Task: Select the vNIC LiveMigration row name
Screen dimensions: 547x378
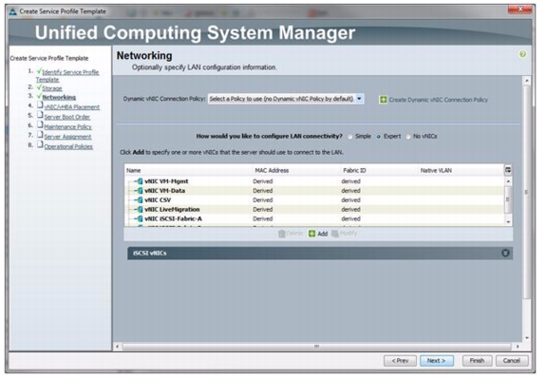Action: (x=172, y=209)
